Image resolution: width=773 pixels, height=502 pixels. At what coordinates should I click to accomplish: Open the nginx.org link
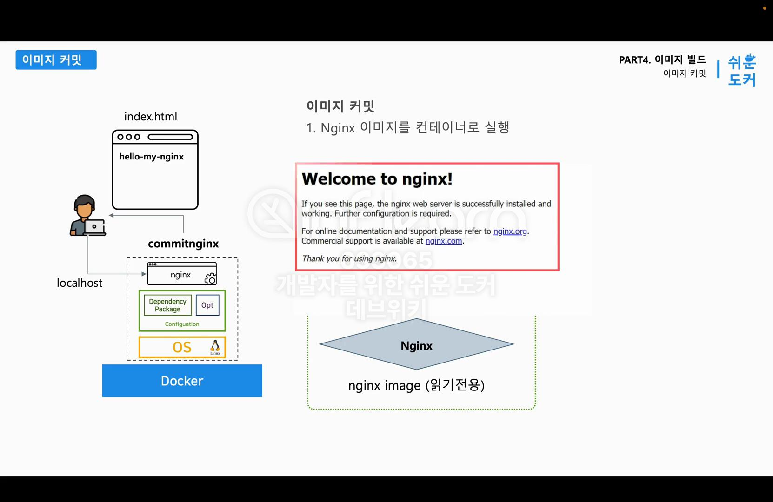[x=510, y=231]
